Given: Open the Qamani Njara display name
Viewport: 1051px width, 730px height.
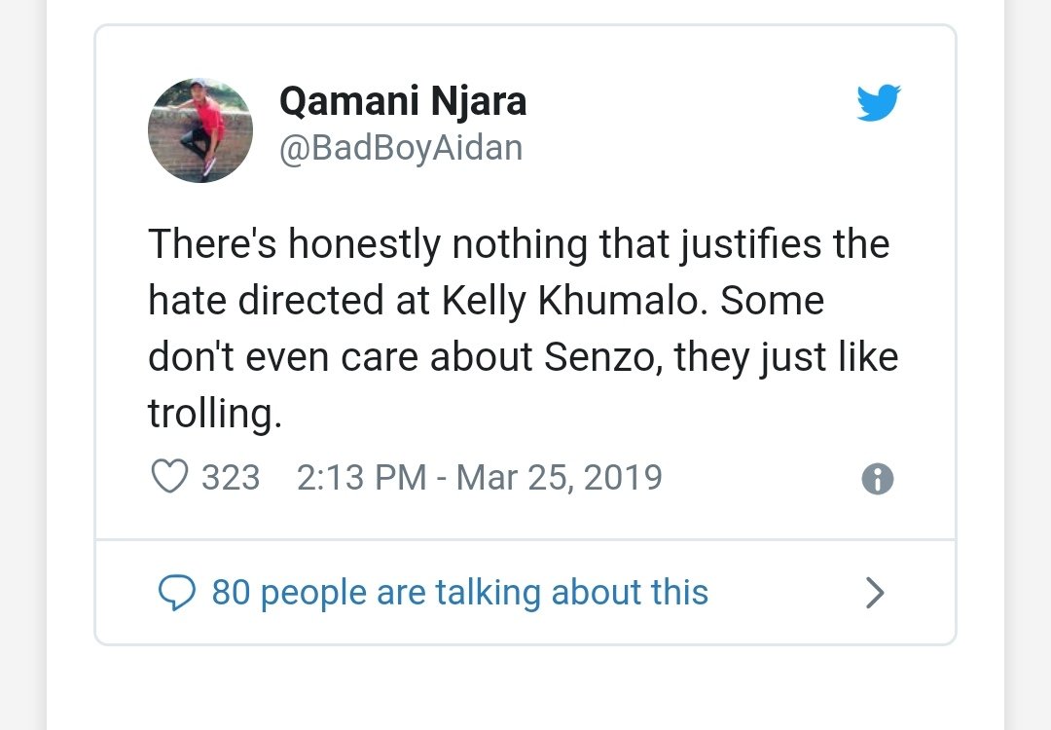Looking at the screenshot, I should tap(403, 101).
